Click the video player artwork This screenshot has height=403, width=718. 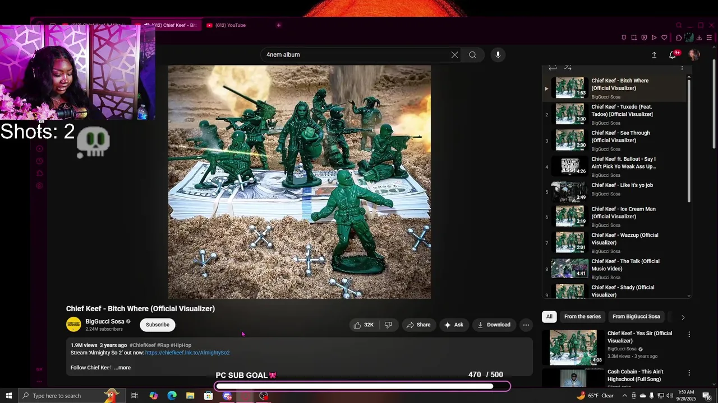300,182
